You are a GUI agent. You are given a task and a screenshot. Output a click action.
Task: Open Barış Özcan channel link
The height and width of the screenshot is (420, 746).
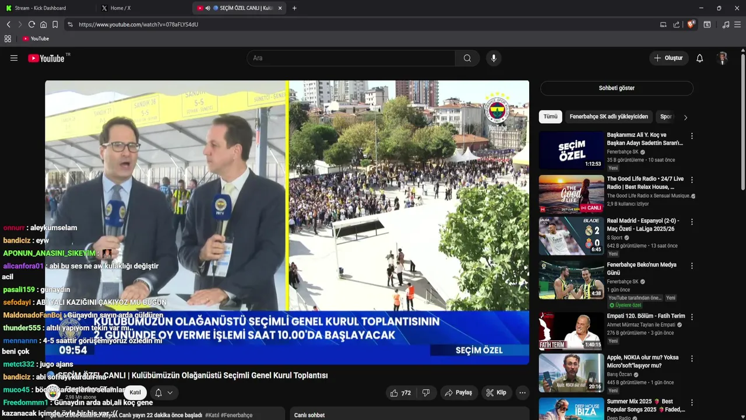[x=621, y=374]
